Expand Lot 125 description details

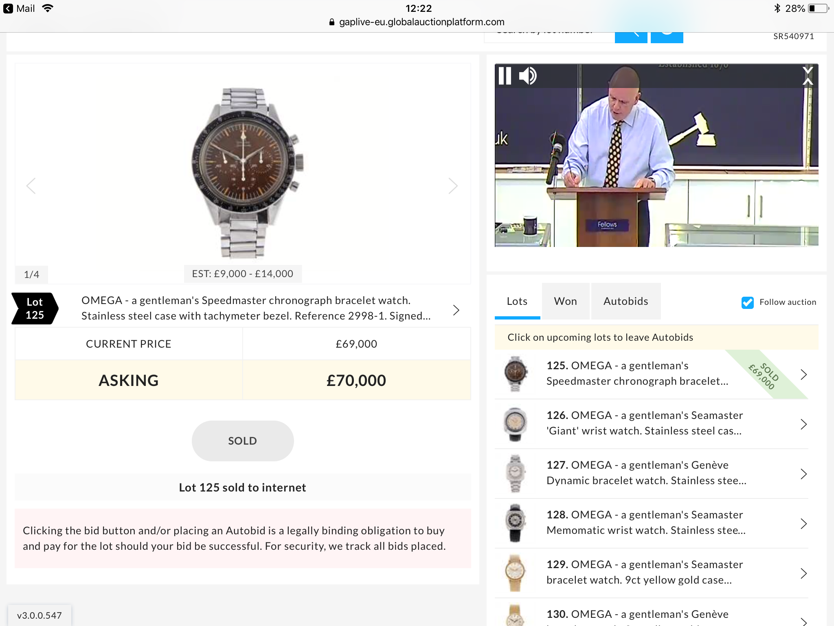456,310
